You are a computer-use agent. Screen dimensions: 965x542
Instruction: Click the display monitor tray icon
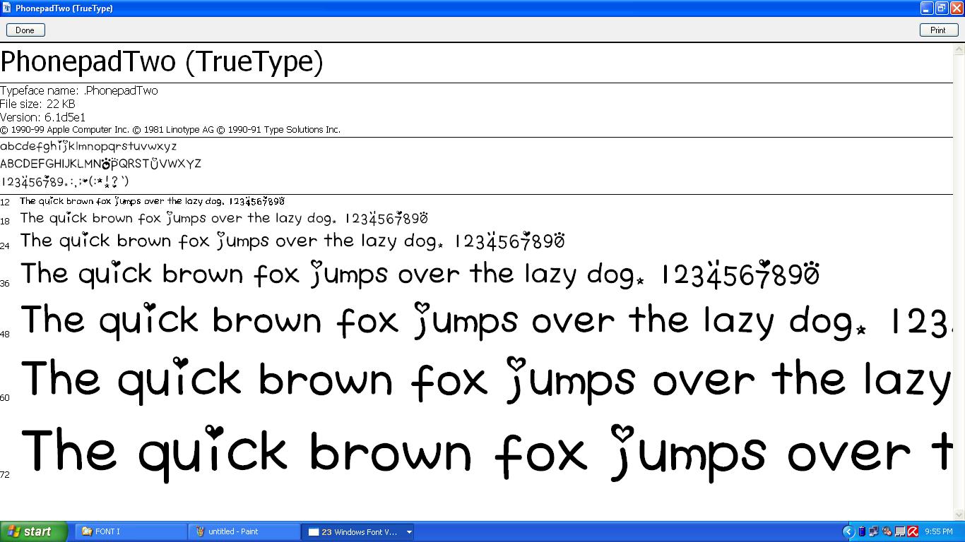coord(900,531)
